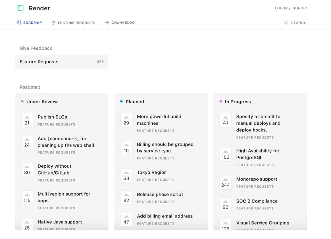Image resolution: width=331 pixels, height=239 pixels.
Task: Open Specify a commit for manual deploys post
Action: [x=259, y=123]
